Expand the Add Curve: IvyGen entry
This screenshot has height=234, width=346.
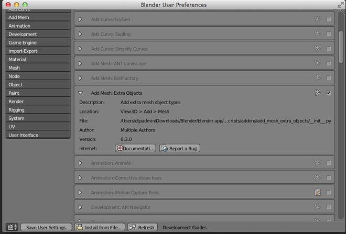[x=80, y=19]
